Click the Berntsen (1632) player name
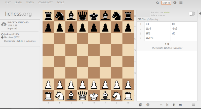Screen dimensions: 201x109 click(12, 37)
